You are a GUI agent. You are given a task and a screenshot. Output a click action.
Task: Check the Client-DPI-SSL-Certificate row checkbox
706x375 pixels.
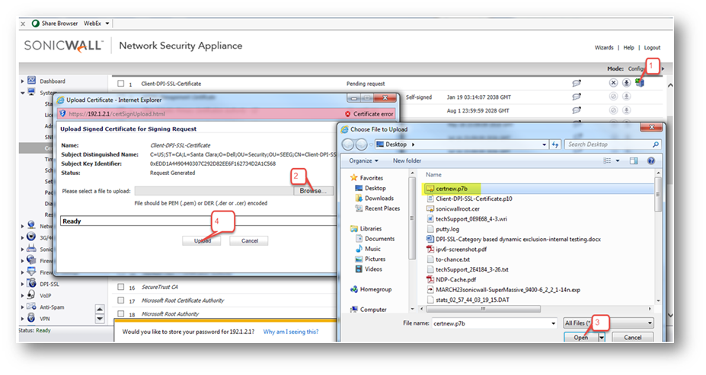tap(120, 83)
